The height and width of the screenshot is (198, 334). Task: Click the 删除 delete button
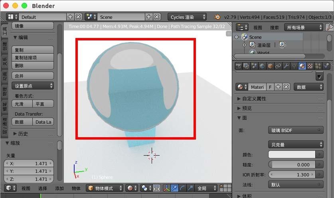[33, 66]
